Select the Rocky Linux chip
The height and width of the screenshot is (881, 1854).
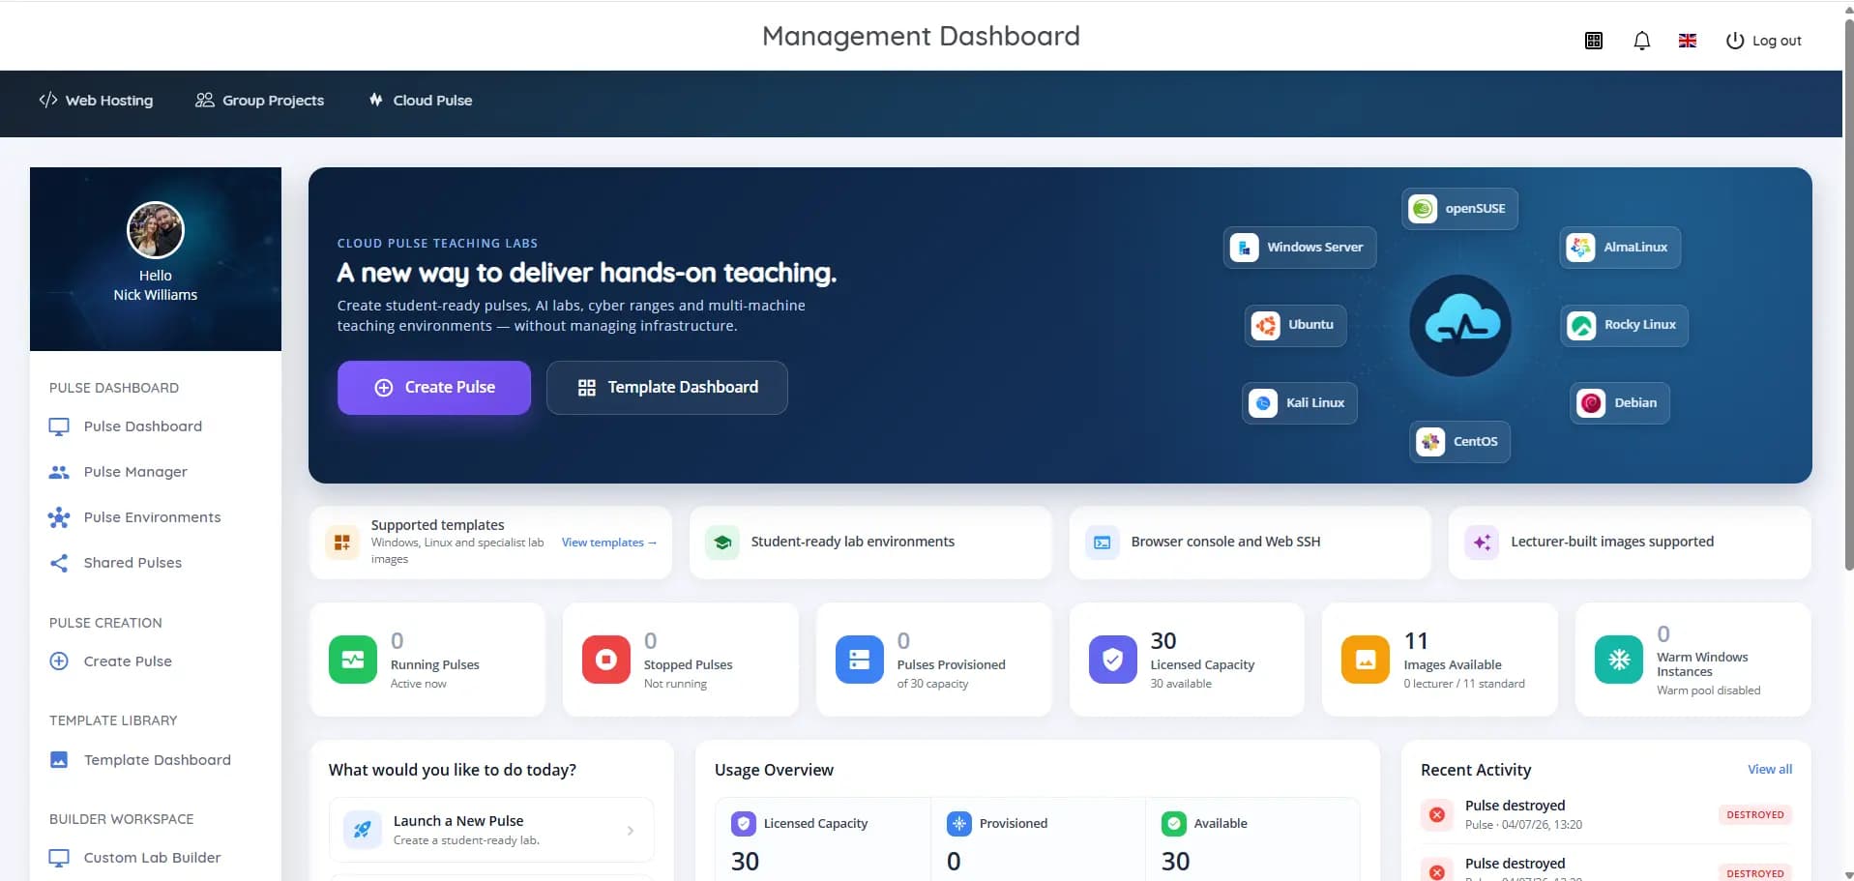pos(1625,325)
